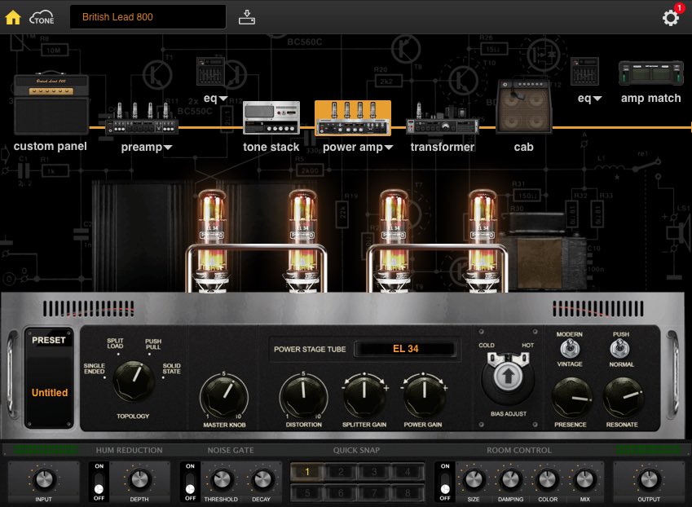Expand the power amp dropdown arrow

point(388,148)
